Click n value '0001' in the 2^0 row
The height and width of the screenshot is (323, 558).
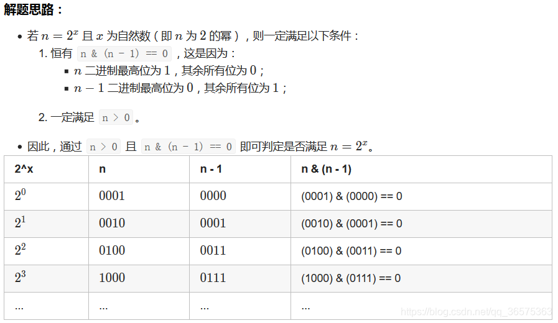point(112,196)
